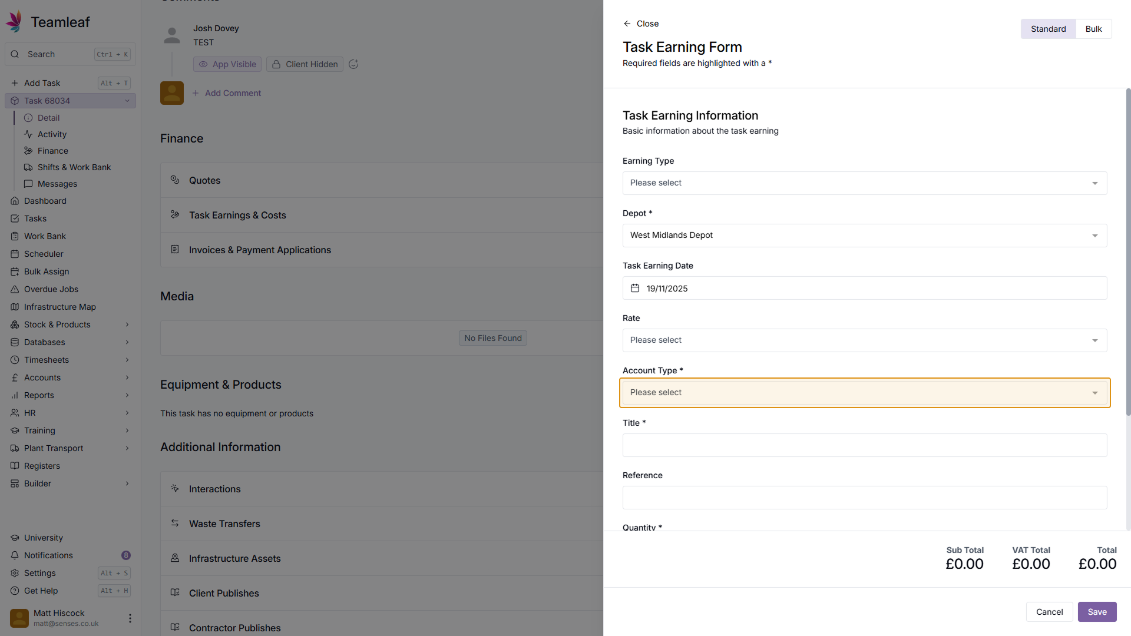Switch form mode to Bulk
This screenshot has width=1131, height=636.
click(x=1093, y=29)
